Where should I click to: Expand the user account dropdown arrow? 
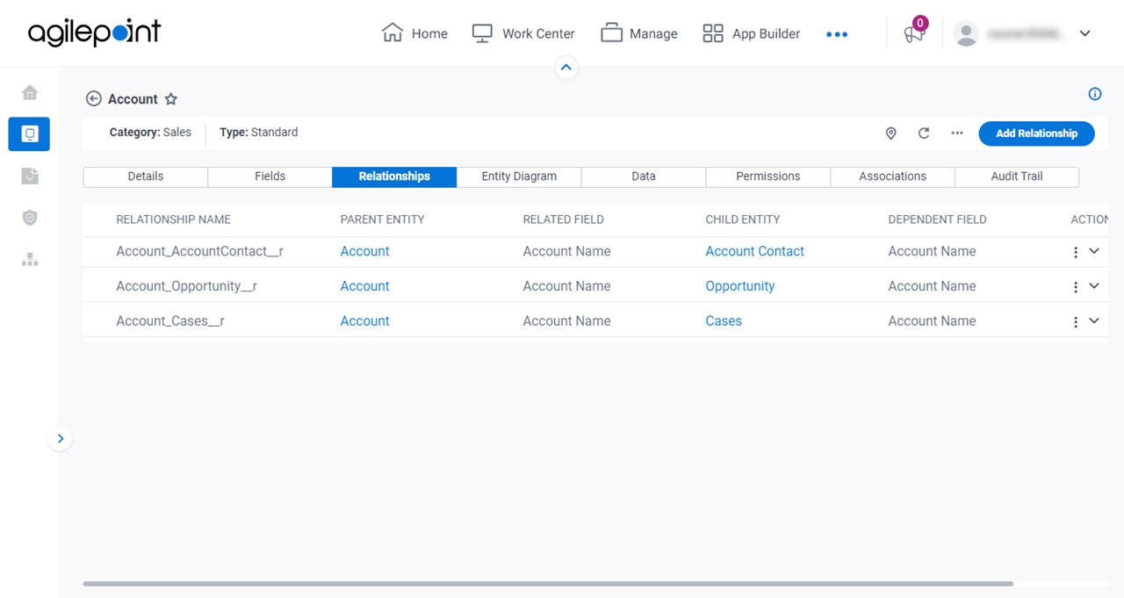click(1084, 33)
